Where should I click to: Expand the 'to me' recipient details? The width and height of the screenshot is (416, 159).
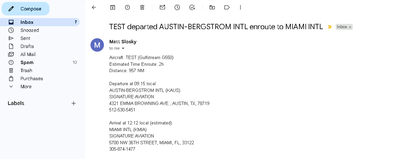(x=123, y=49)
